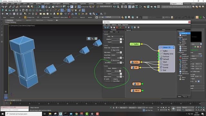Select the Spline node in the graph
The width and height of the screenshot is (206, 116).
click(135, 44)
